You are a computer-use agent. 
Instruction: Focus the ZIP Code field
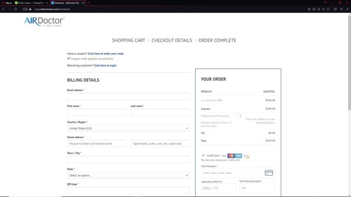[x=128, y=190]
